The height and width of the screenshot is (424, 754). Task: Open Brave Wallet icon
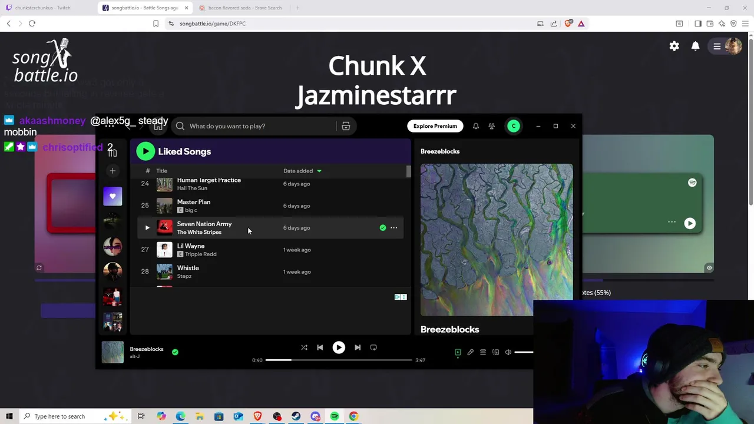point(710,24)
